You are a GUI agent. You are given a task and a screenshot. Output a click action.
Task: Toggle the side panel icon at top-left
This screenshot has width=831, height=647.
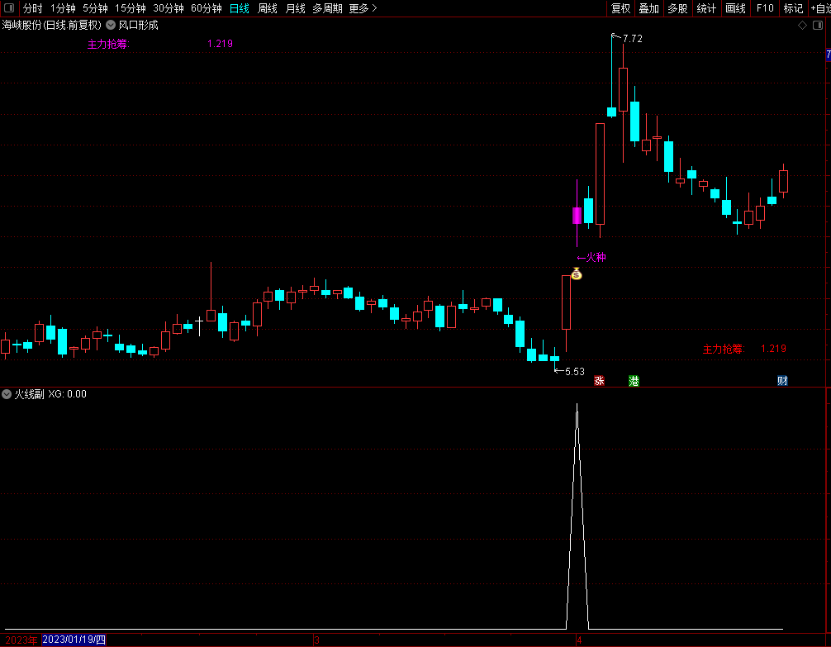[9, 8]
